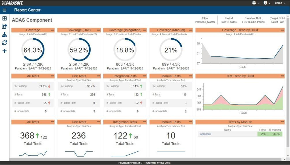Open options on middle-row Unit Tests widget
The width and height of the screenshot is (290, 165).
pos(98,76)
